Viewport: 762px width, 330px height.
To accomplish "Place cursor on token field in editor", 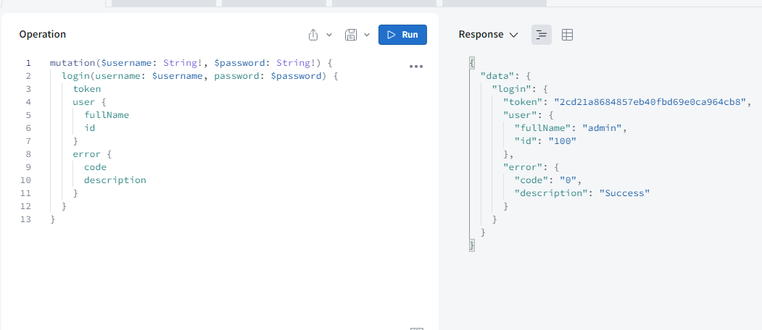I will (x=87, y=89).
